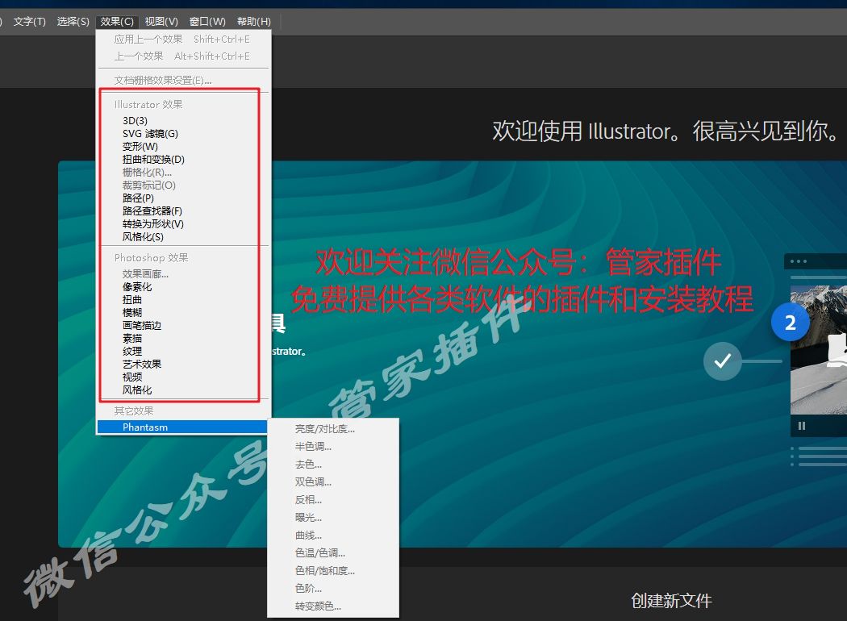
Task: Expand the SVG 滤镜(G) submenu
Action: coord(183,133)
